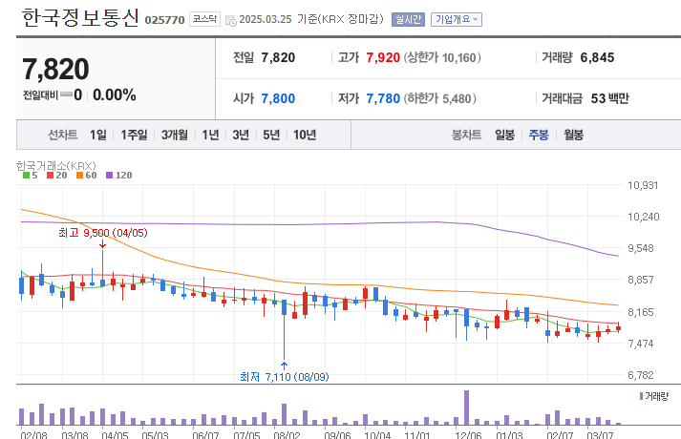The height and width of the screenshot is (439, 681).
Task: Select the 3년 line chart tab
Action: 241,135
